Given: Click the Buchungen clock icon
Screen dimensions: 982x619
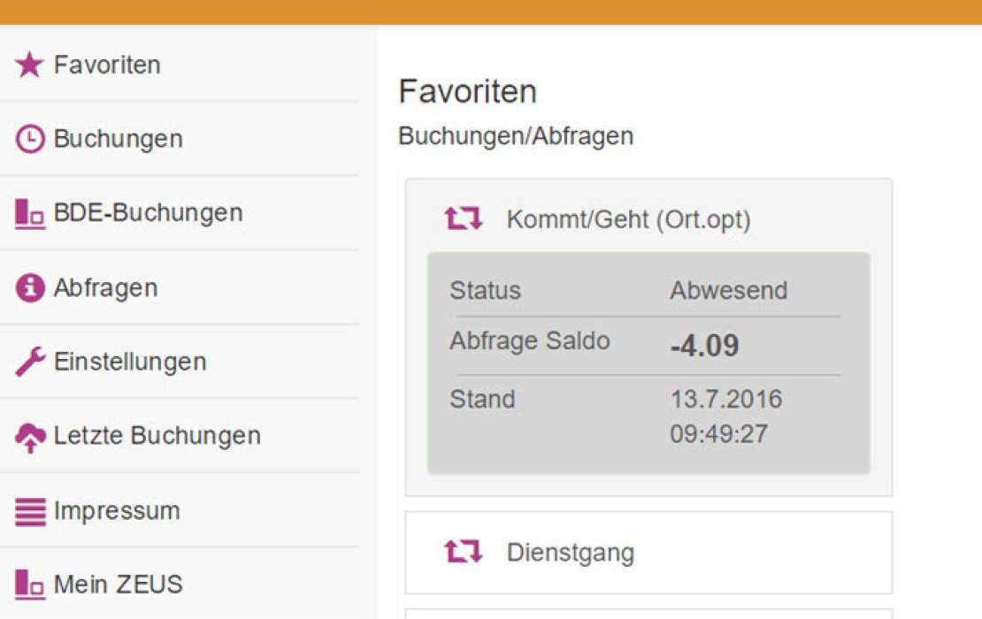Looking at the screenshot, I should click(29, 139).
